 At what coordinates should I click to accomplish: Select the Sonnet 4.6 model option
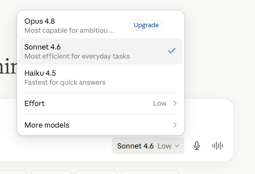(101, 52)
